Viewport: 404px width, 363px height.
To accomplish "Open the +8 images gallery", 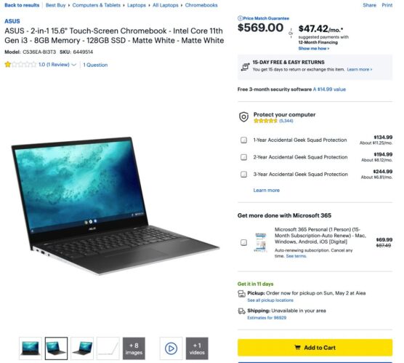I will click(134, 348).
